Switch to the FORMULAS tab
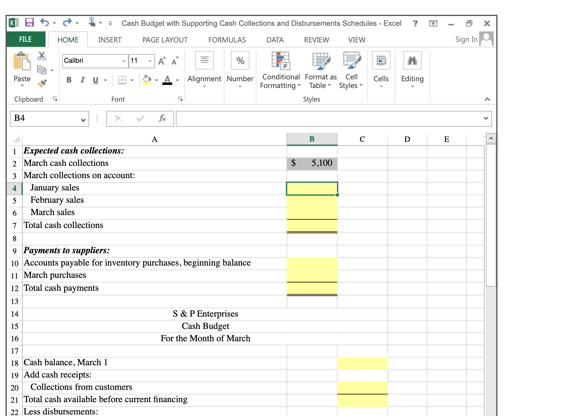Screen dimensions: 575x416 point(227,40)
